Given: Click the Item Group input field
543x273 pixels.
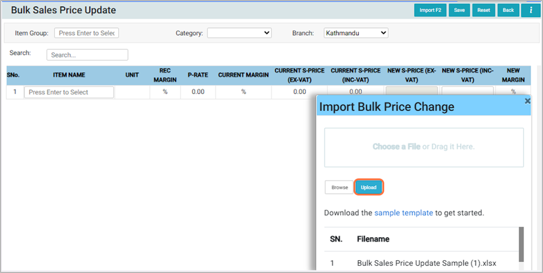Looking at the screenshot, I should click(87, 33).
